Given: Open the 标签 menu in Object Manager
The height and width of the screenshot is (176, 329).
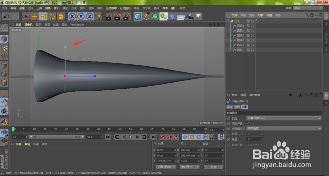Looking at the screenshot, I should point(269,15).
